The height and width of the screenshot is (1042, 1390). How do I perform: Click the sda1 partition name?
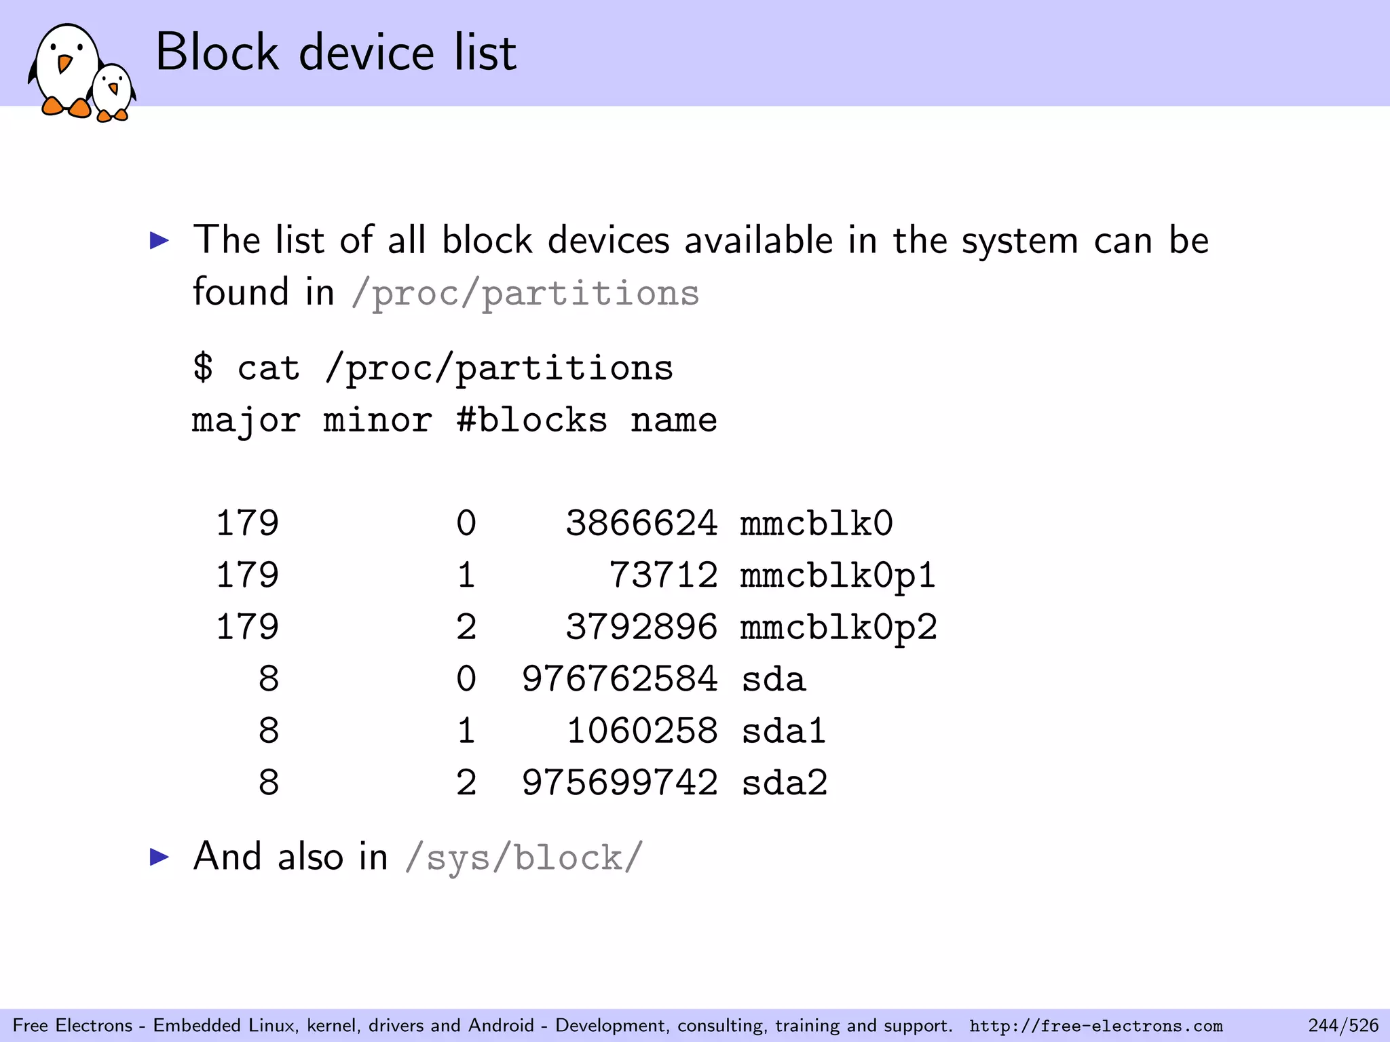[x=784, y=731]
